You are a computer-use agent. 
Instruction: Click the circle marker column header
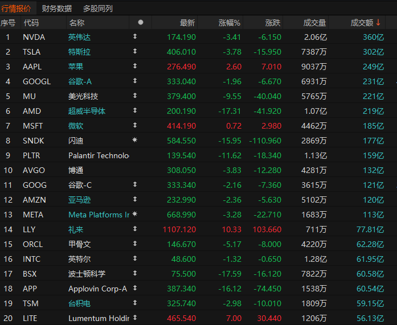point(141,22)
